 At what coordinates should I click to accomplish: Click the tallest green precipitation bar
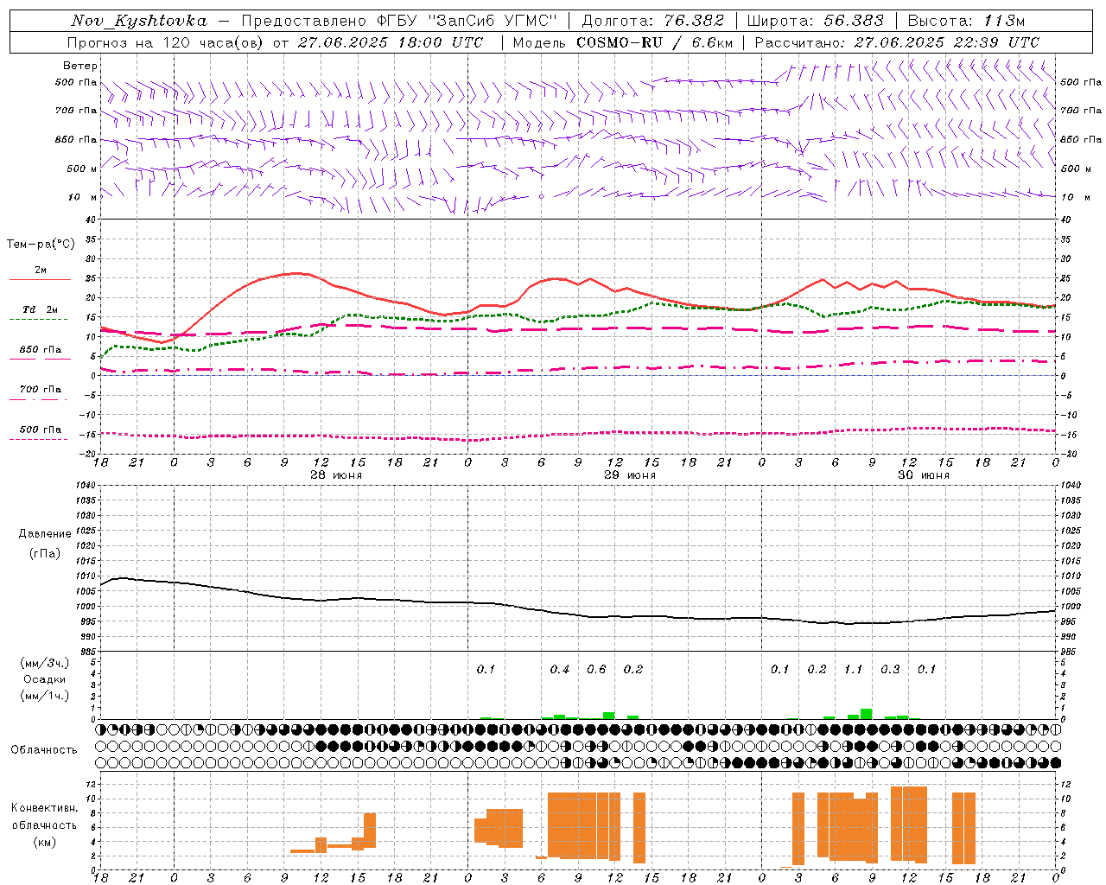coord(866,714)
